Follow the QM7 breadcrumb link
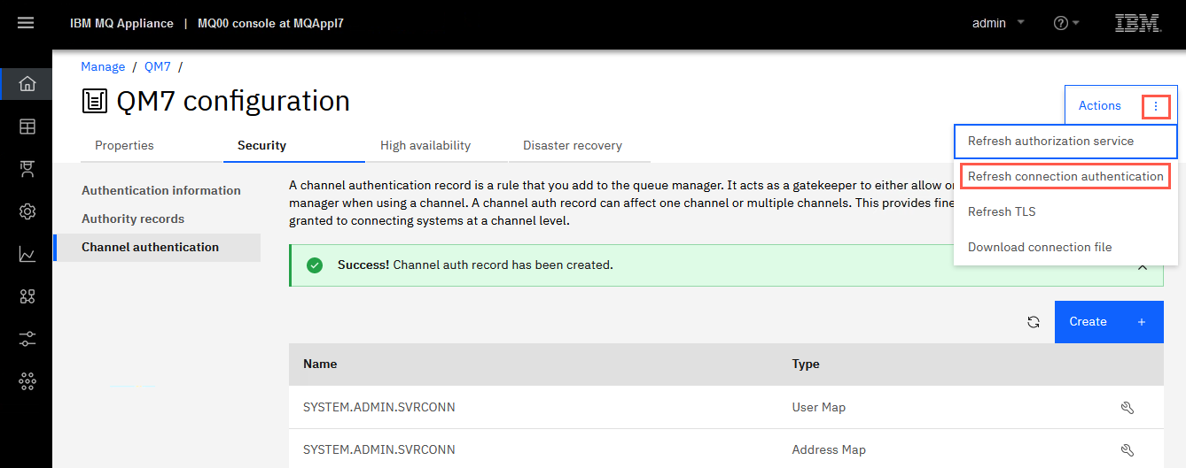 pyautogui.click(x=158, y=66)
